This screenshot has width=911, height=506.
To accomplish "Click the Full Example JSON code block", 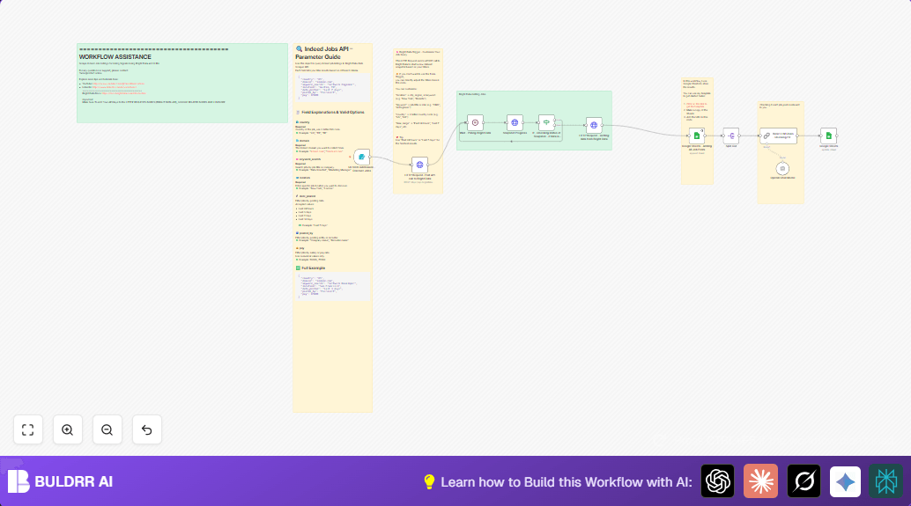I will (x=332, y=286).
